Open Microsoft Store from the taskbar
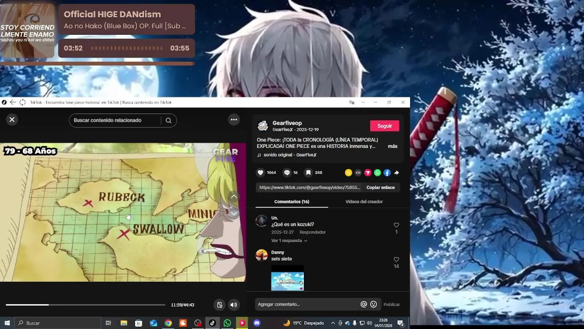The height and width of the screenshot is (329, 584). click(138, 323)
